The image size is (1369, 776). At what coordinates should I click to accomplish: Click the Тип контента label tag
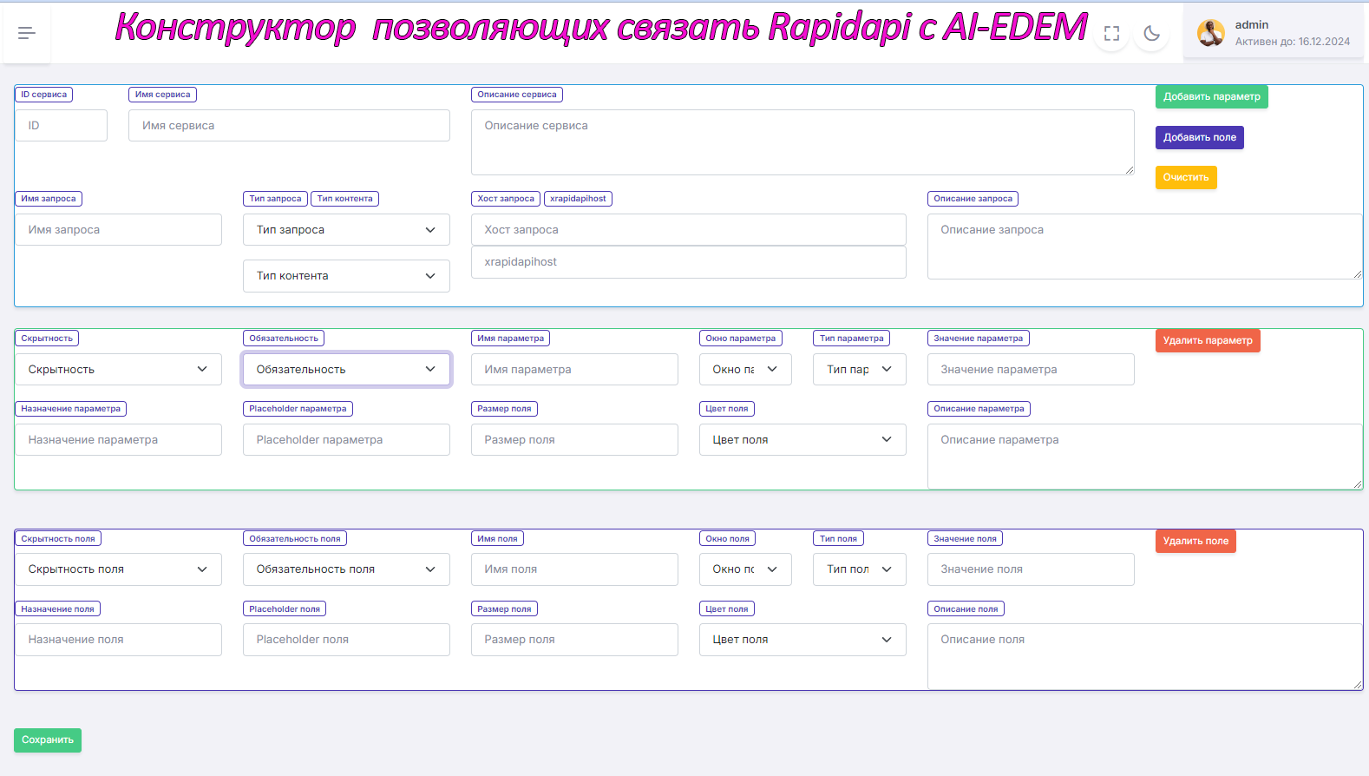(x=344, y=199)
